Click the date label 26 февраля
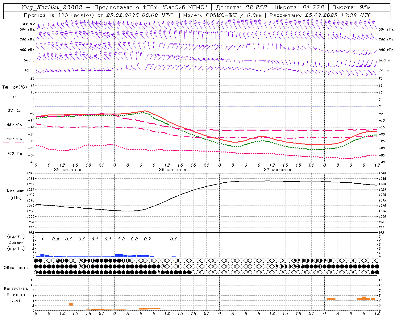395x316 pixels. pos(172,170)
